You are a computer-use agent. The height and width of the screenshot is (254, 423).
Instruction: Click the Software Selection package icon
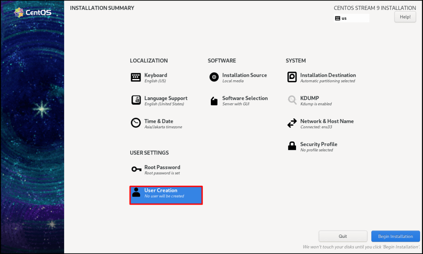(214, 101)
